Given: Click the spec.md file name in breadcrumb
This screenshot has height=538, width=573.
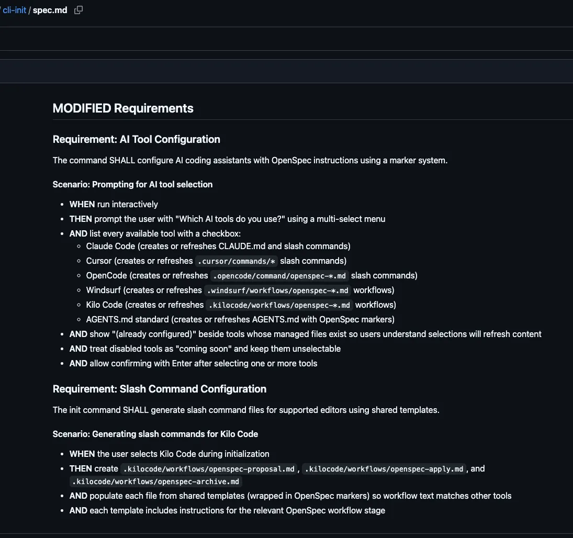Looking at the screenshot, I should 50,10.
